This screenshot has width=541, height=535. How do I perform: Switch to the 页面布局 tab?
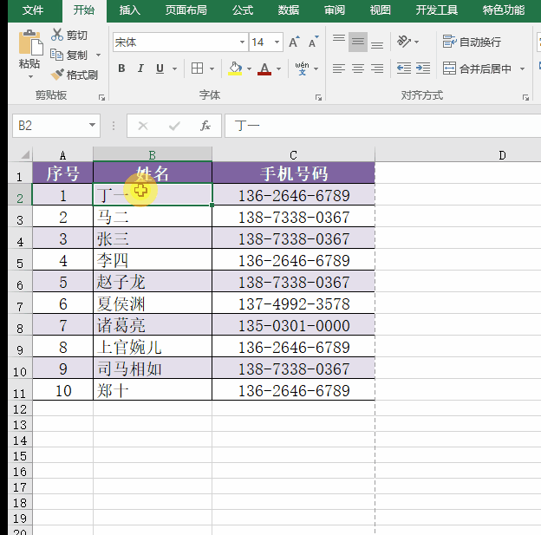(x=186, y=10)
